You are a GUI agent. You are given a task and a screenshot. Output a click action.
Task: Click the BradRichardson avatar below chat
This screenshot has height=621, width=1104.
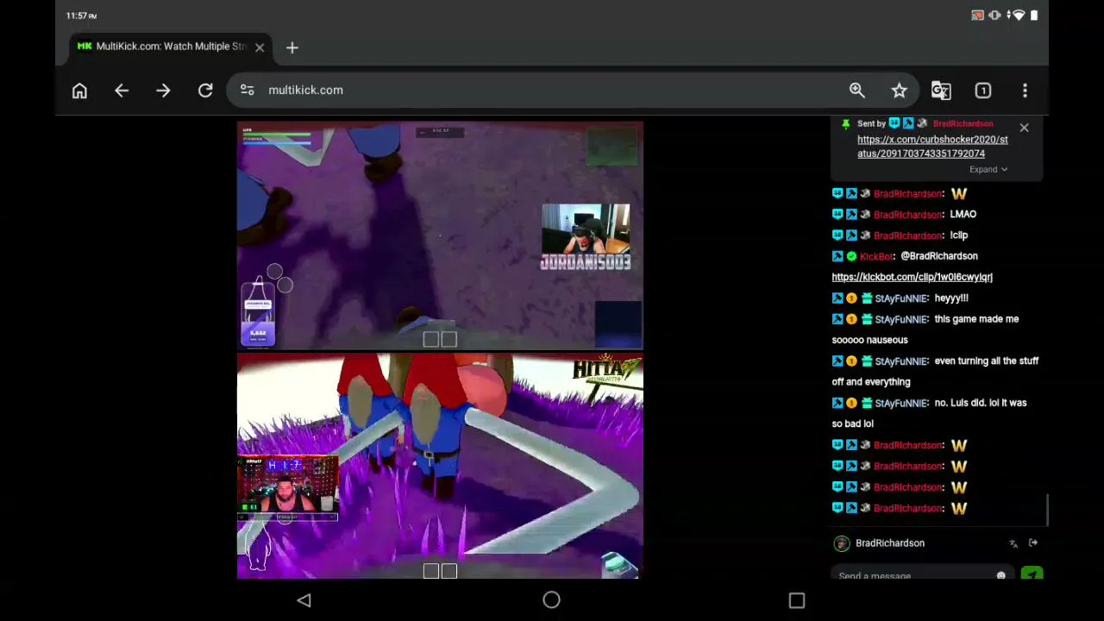point(842,543)
